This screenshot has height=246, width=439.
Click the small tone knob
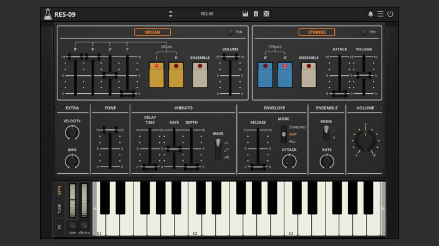[x=72, y=225]
